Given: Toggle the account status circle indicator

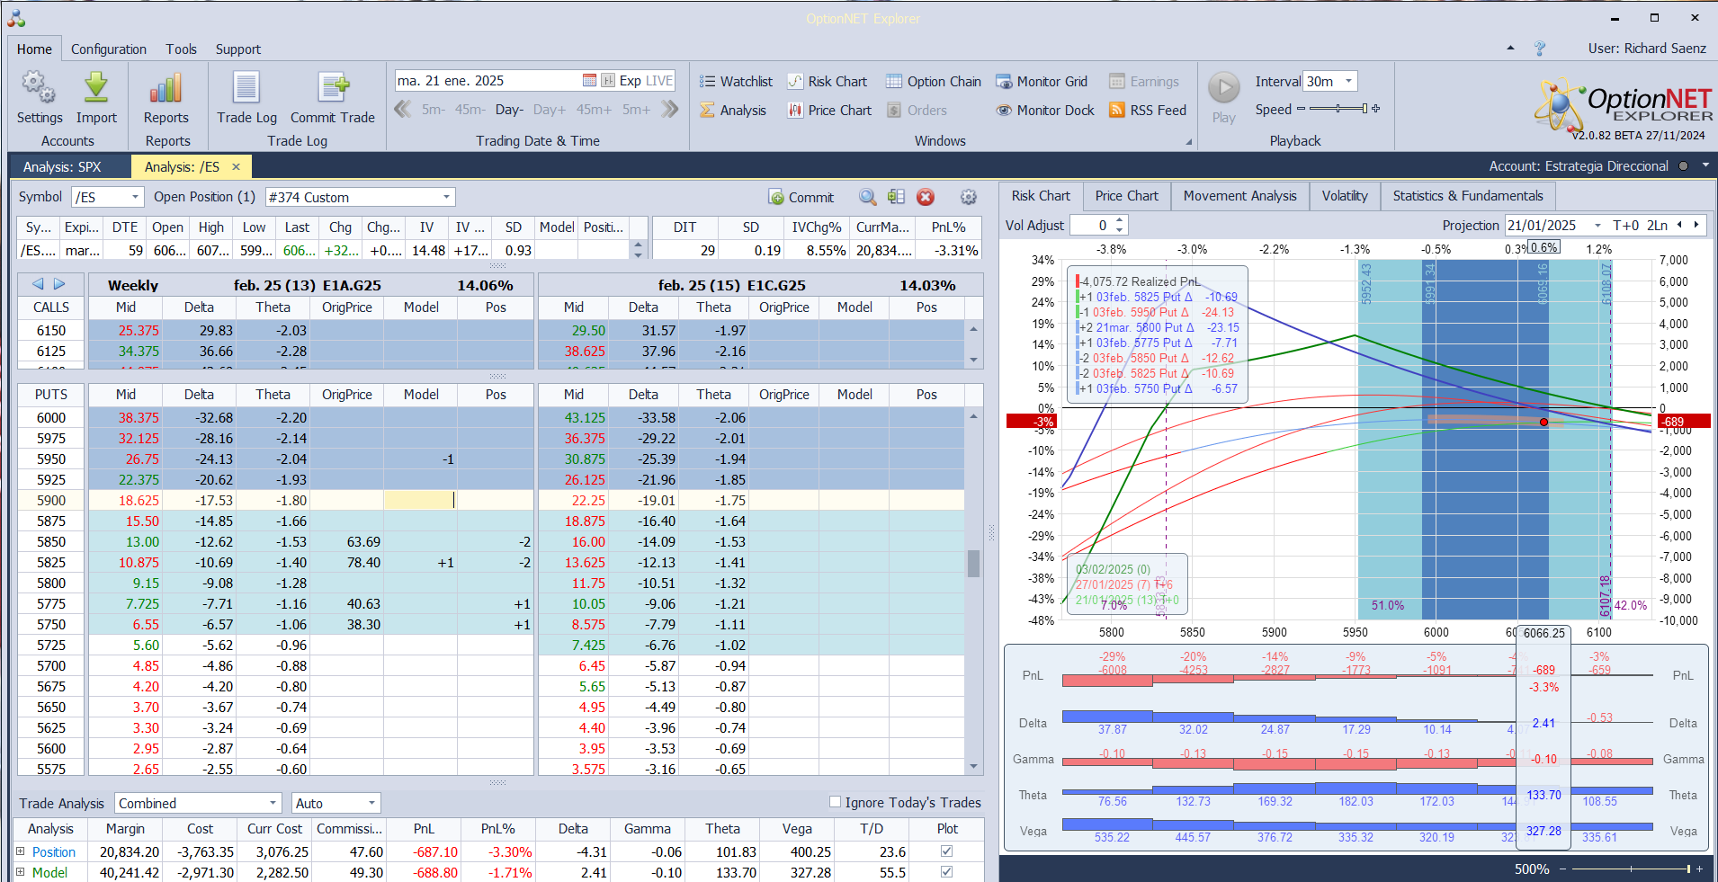Looking at the screenshot, I should click(x=1683, y=166).
